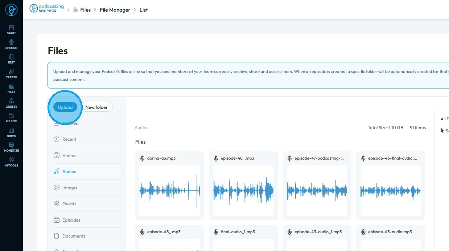Image resolution: width=449 pixels, height=251 pixels.
Task: Click the Total Size 1.10 GB text
Action: pyautogui.click(x=386, y=128)
